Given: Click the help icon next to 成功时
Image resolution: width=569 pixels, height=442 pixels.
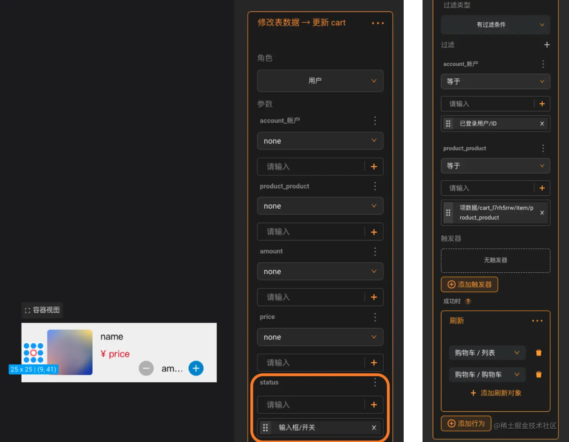Looking at the screenshot, I should coord(468,301).
